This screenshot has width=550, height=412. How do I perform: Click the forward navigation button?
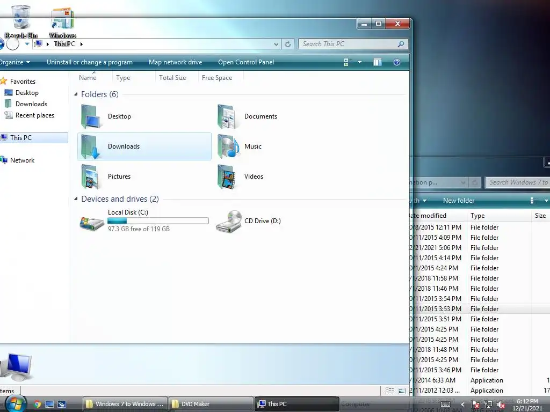tap(13, 44)
